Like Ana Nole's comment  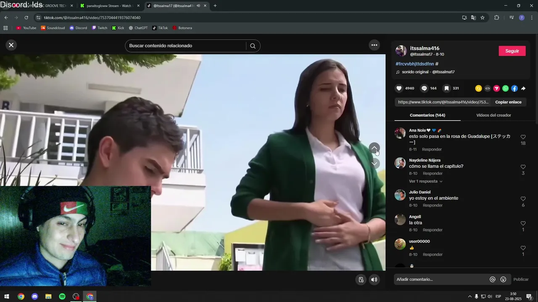pos(523,137)
